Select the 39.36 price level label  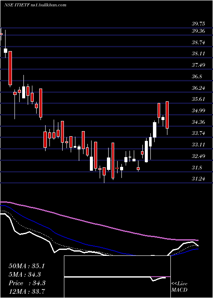(199, 31)
